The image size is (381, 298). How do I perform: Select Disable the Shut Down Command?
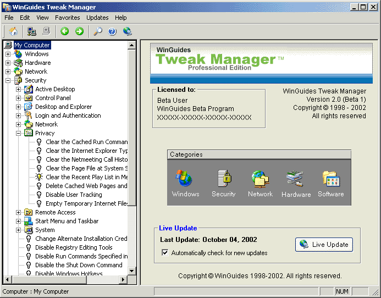pyautogui.click(x=79, y=265)
